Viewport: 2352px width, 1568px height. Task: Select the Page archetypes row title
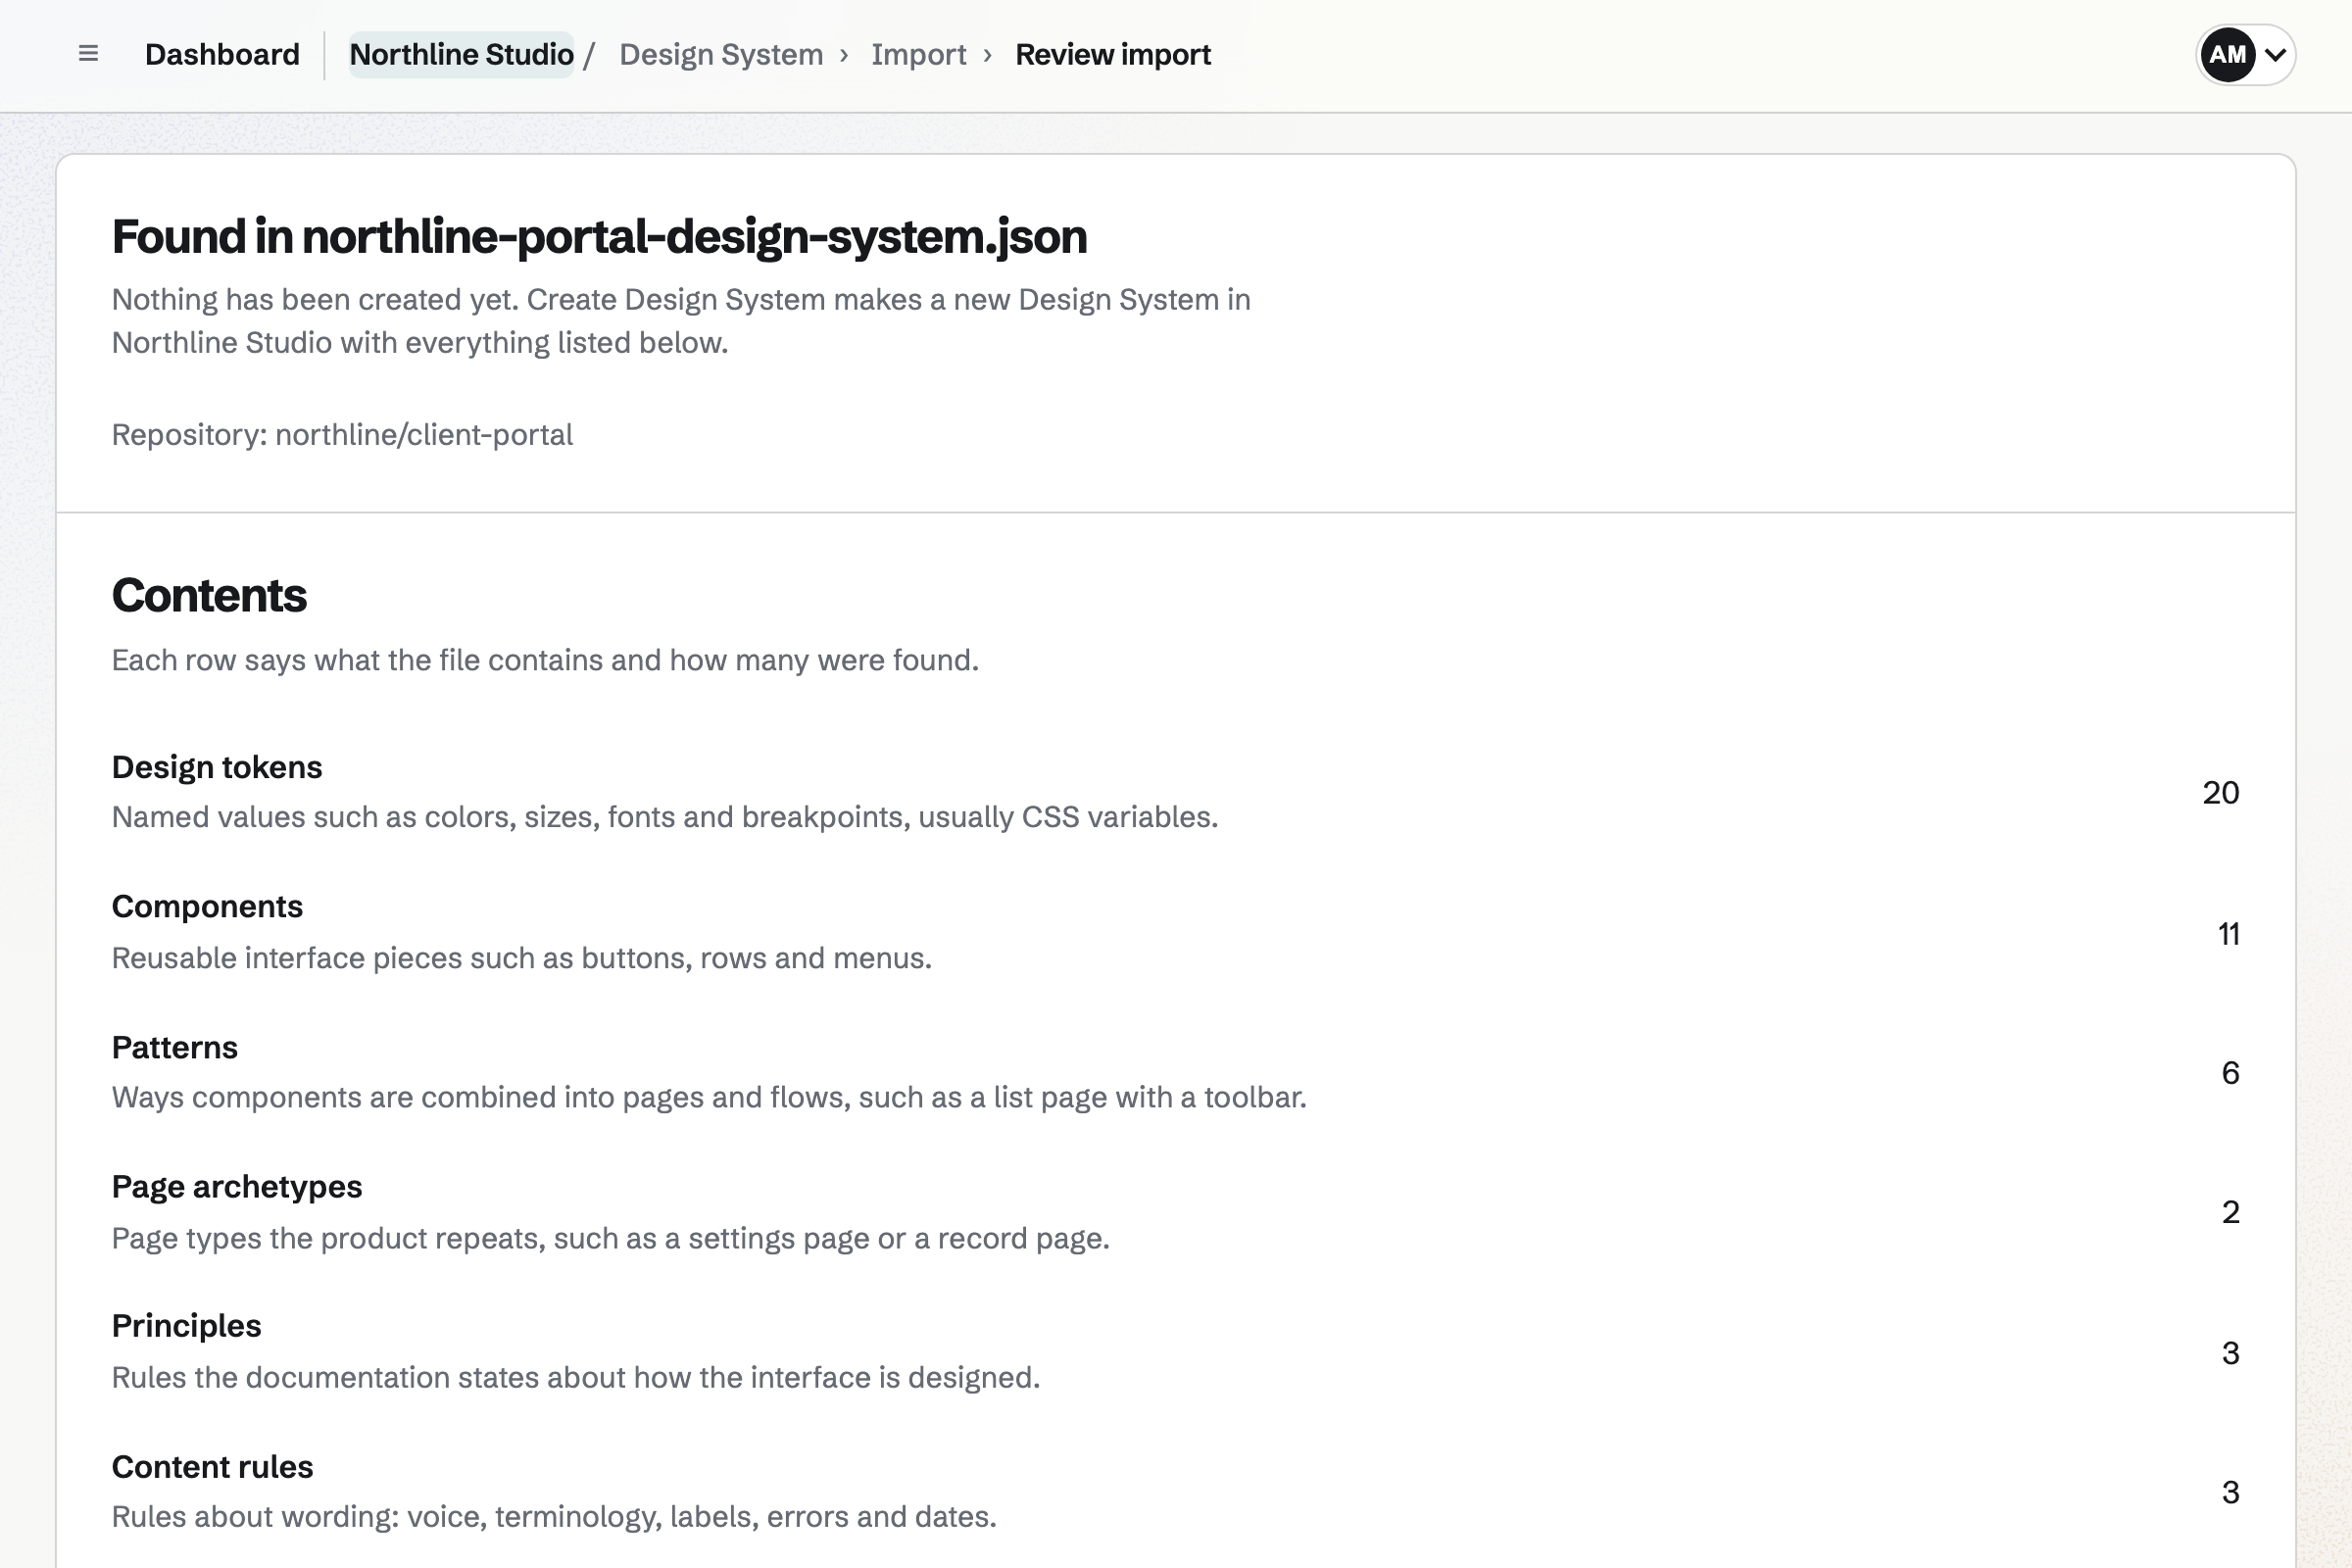click(237, 1187)
